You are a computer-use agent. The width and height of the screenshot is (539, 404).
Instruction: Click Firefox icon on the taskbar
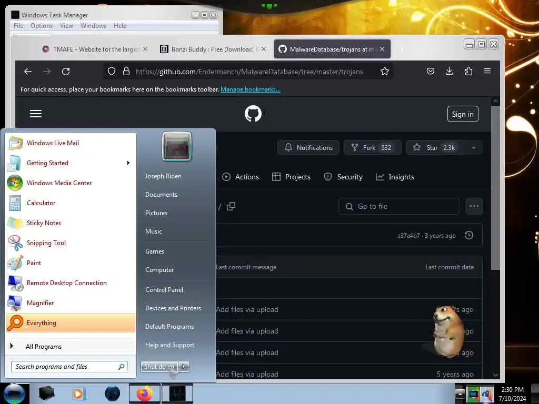click(145, 393)
